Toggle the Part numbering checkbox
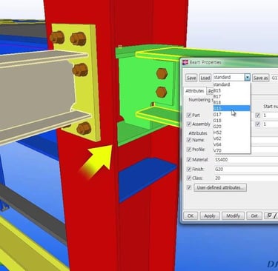Image resolution: width=278 pixels, height=271 pixels. (x=189, y=115)
